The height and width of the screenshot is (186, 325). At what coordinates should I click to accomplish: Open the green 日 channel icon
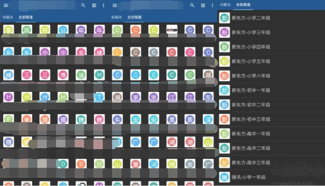[99, 164]
